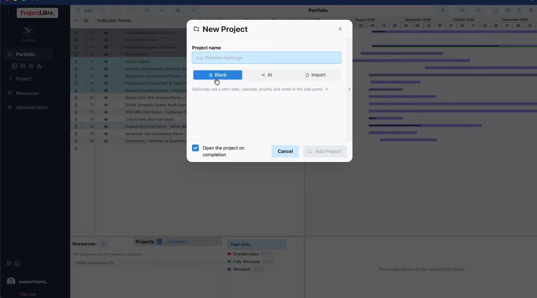The width and height of the screenshot is (537, 298).
Task: Click the red Overallocated color swatch
Action: pos(229,254)
